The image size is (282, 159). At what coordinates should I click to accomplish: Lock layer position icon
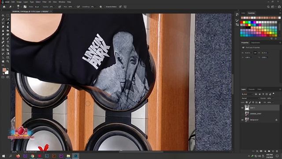253,102
